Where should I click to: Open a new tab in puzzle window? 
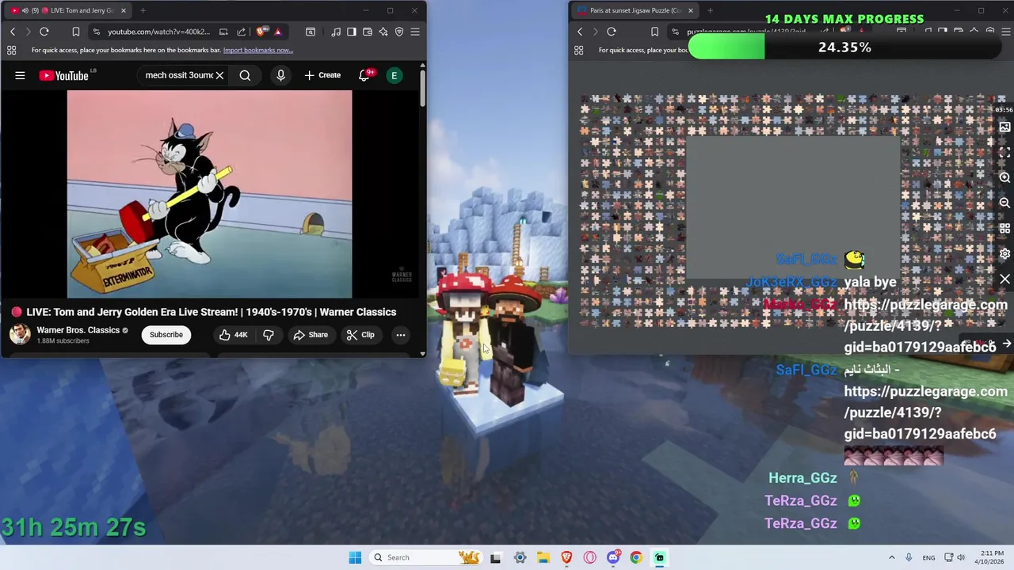pyautogui.click(x=710, y=10)
